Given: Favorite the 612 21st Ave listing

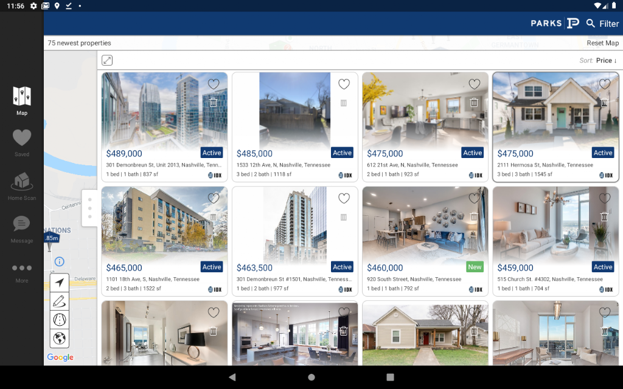Looking at the screenshot, I should pos(474,84).
